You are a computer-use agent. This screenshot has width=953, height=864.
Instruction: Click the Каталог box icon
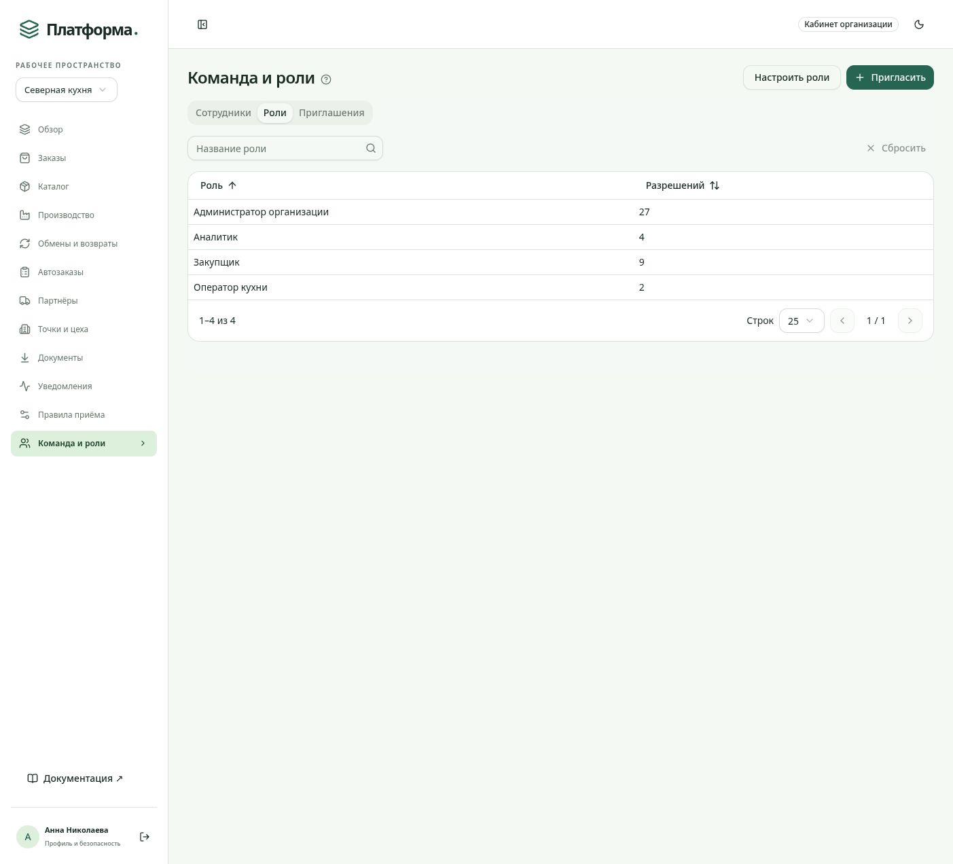(25, 186)
